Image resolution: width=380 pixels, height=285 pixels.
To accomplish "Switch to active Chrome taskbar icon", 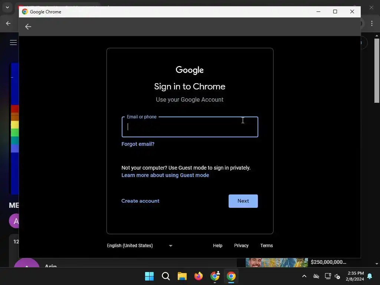I will pyautogui.click(x=231, y=276).
